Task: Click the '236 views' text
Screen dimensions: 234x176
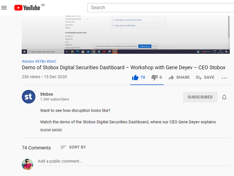Action: click(x=31, y=77)
